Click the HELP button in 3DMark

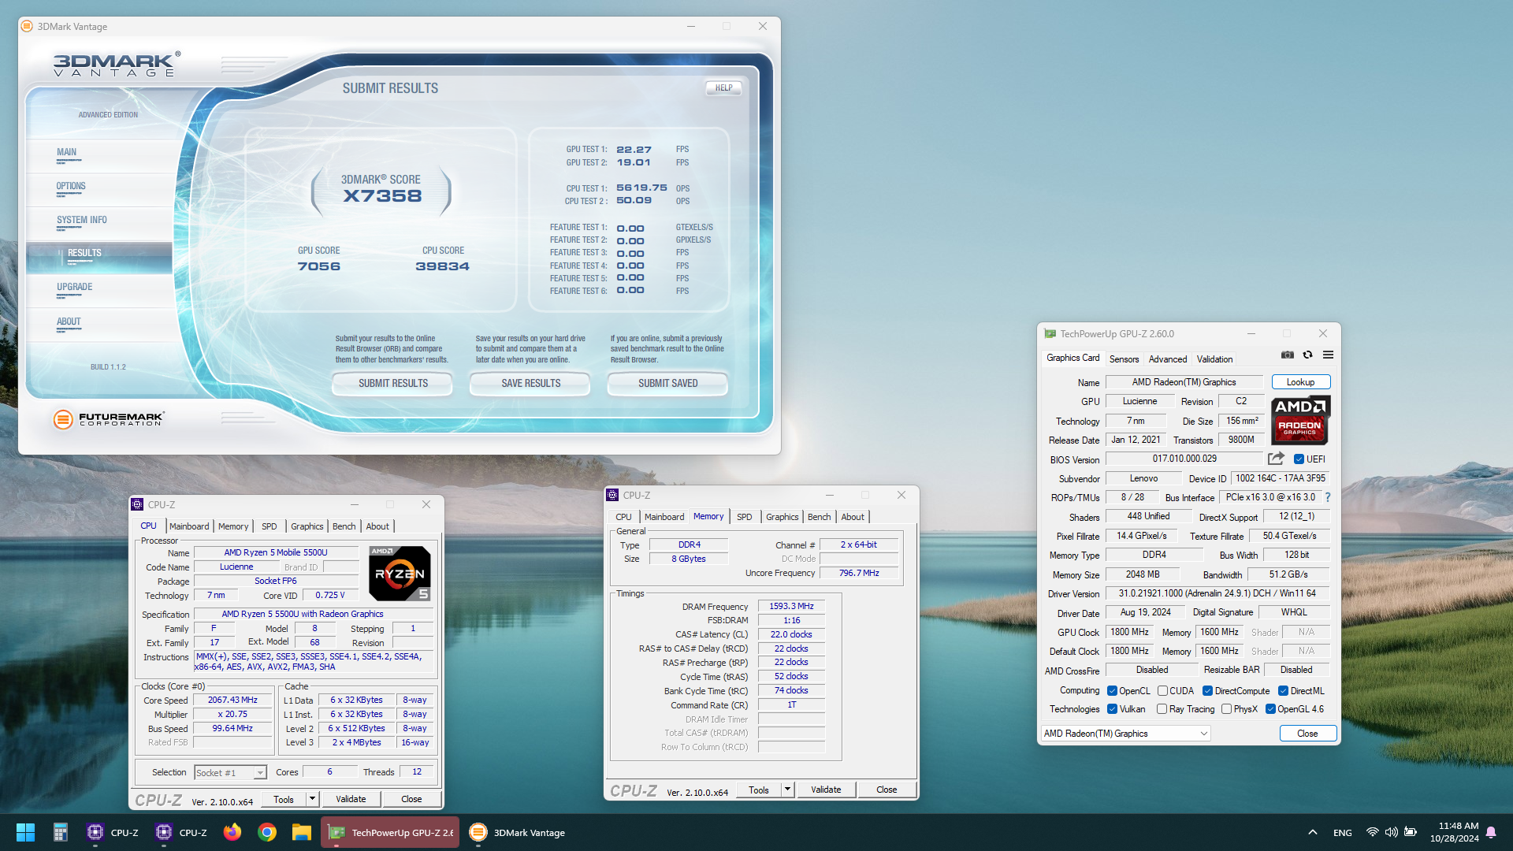point(723,88)
